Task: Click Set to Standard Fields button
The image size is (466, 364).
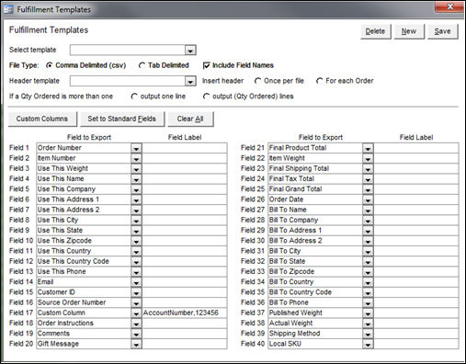Action: point(122,119)
